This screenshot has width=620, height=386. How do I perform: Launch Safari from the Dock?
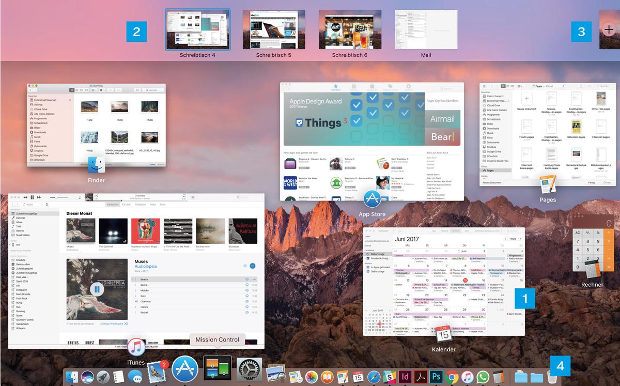[374, 377]
